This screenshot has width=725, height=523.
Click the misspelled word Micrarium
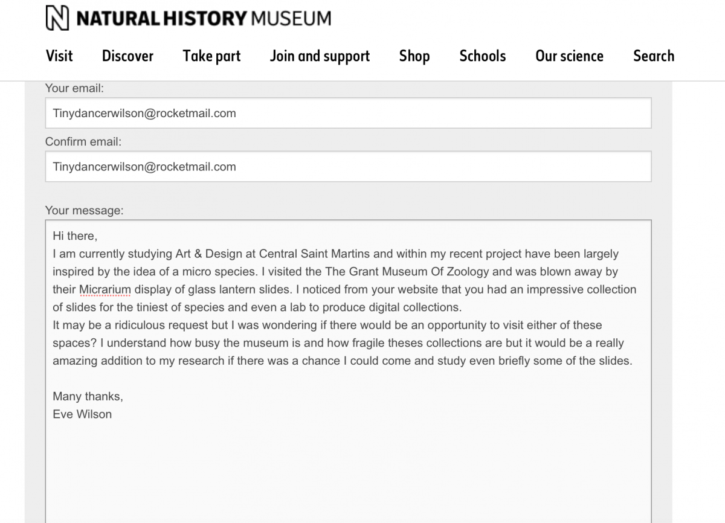[105, 290]
